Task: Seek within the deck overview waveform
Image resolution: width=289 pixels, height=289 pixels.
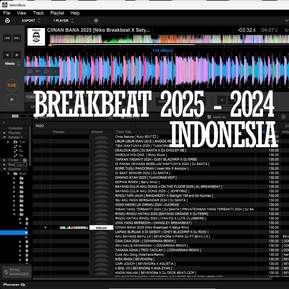Action: (169, 39)
